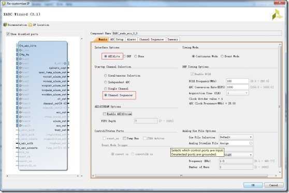This screenshot has height=193, width=289.
Task: Select the ot_out port label
Action: (x=62, y=99)
